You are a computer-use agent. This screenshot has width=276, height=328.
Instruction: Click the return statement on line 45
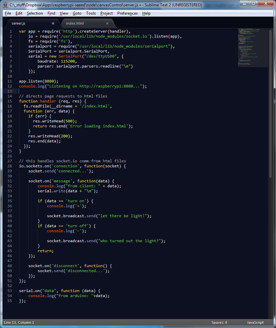(x=46, y=251)
